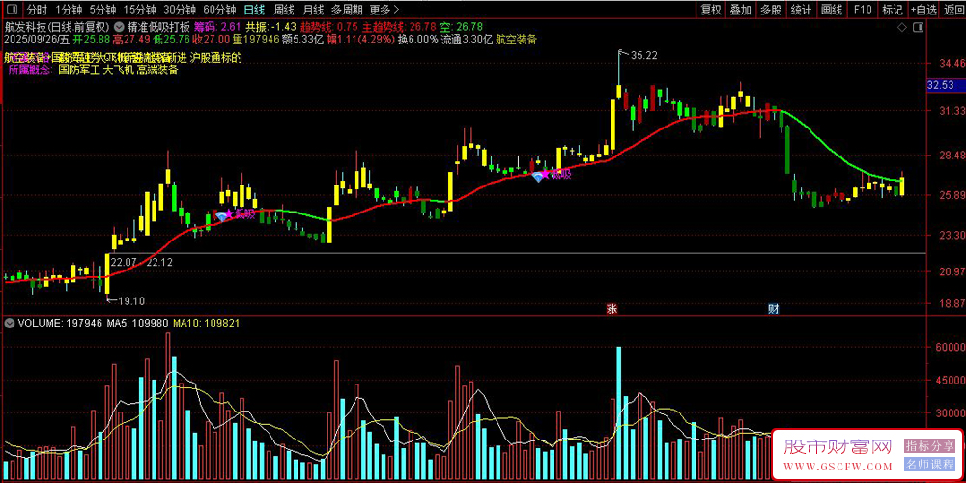Open the 统计 statistics button
966x483 pixels.
click(801, 10)
